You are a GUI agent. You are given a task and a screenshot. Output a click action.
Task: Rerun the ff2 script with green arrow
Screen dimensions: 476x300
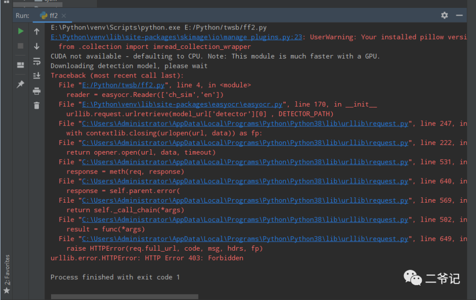(20, 31)
